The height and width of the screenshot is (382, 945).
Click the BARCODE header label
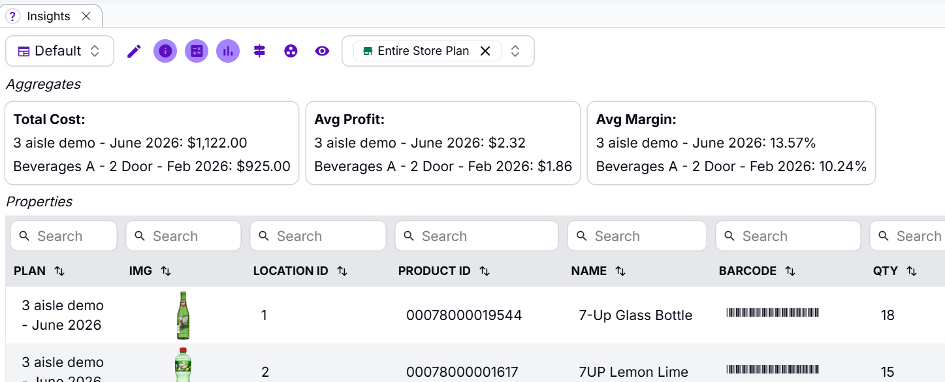pos(748,271)
